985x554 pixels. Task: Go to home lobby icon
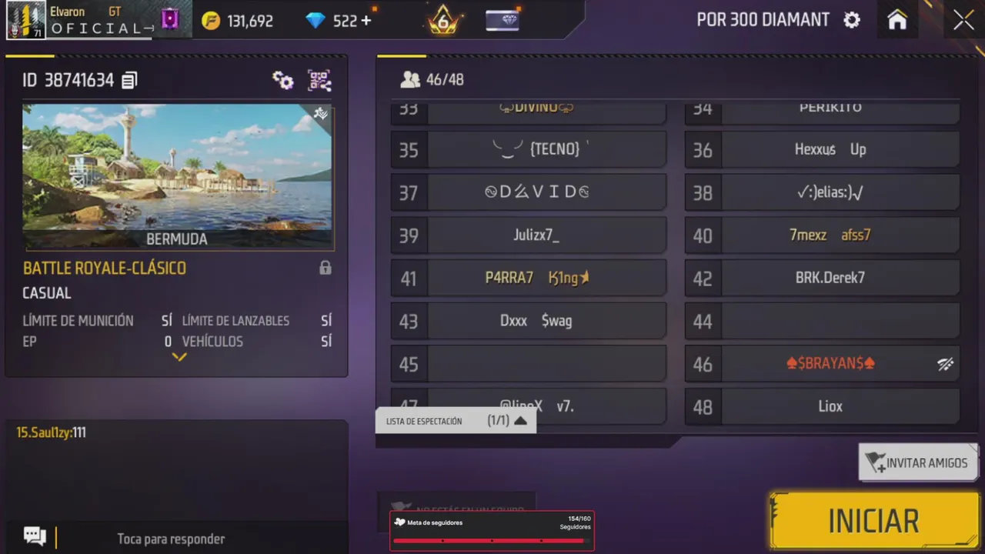click(x=897, y=20)
